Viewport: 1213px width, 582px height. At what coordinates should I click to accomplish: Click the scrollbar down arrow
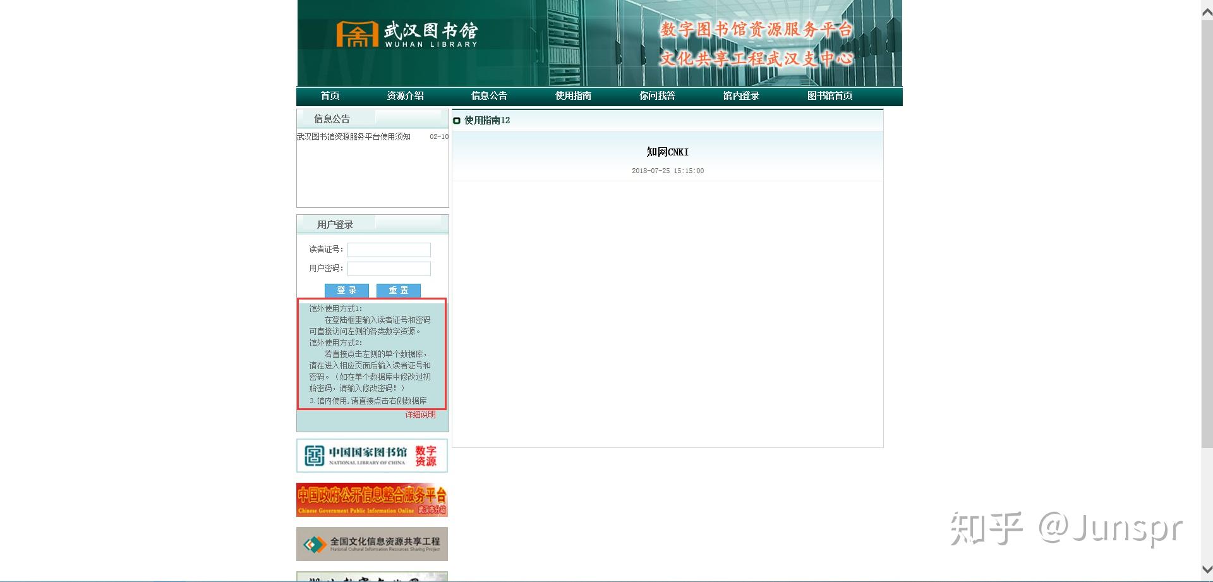click(1207, 569)
